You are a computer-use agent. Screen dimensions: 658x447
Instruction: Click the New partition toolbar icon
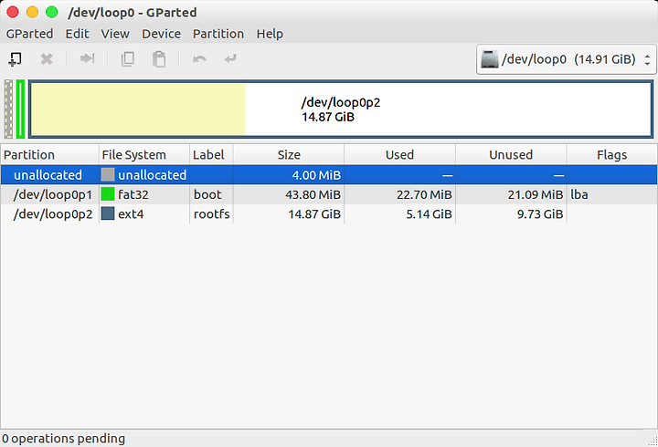point(16,59)
